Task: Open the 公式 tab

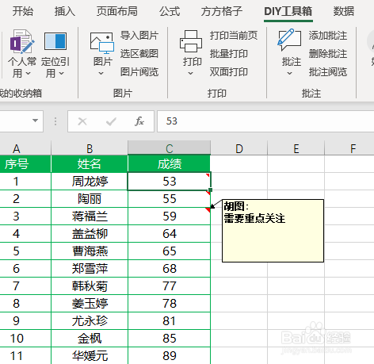Action: click(170, 11)
